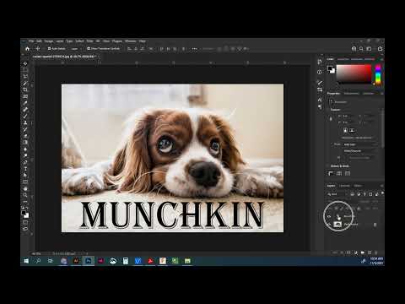Click the foreground color swatch in Color panel
This screenshot has height=304, width=405.
pos(330,68)
